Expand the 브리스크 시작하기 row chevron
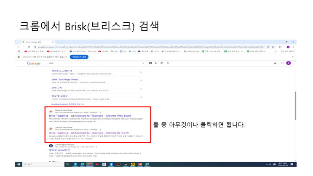 click(141, 72)
